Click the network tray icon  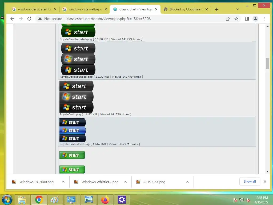(242, 200)
